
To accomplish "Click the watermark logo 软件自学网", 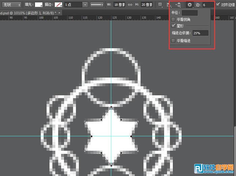I will [214, 169].
